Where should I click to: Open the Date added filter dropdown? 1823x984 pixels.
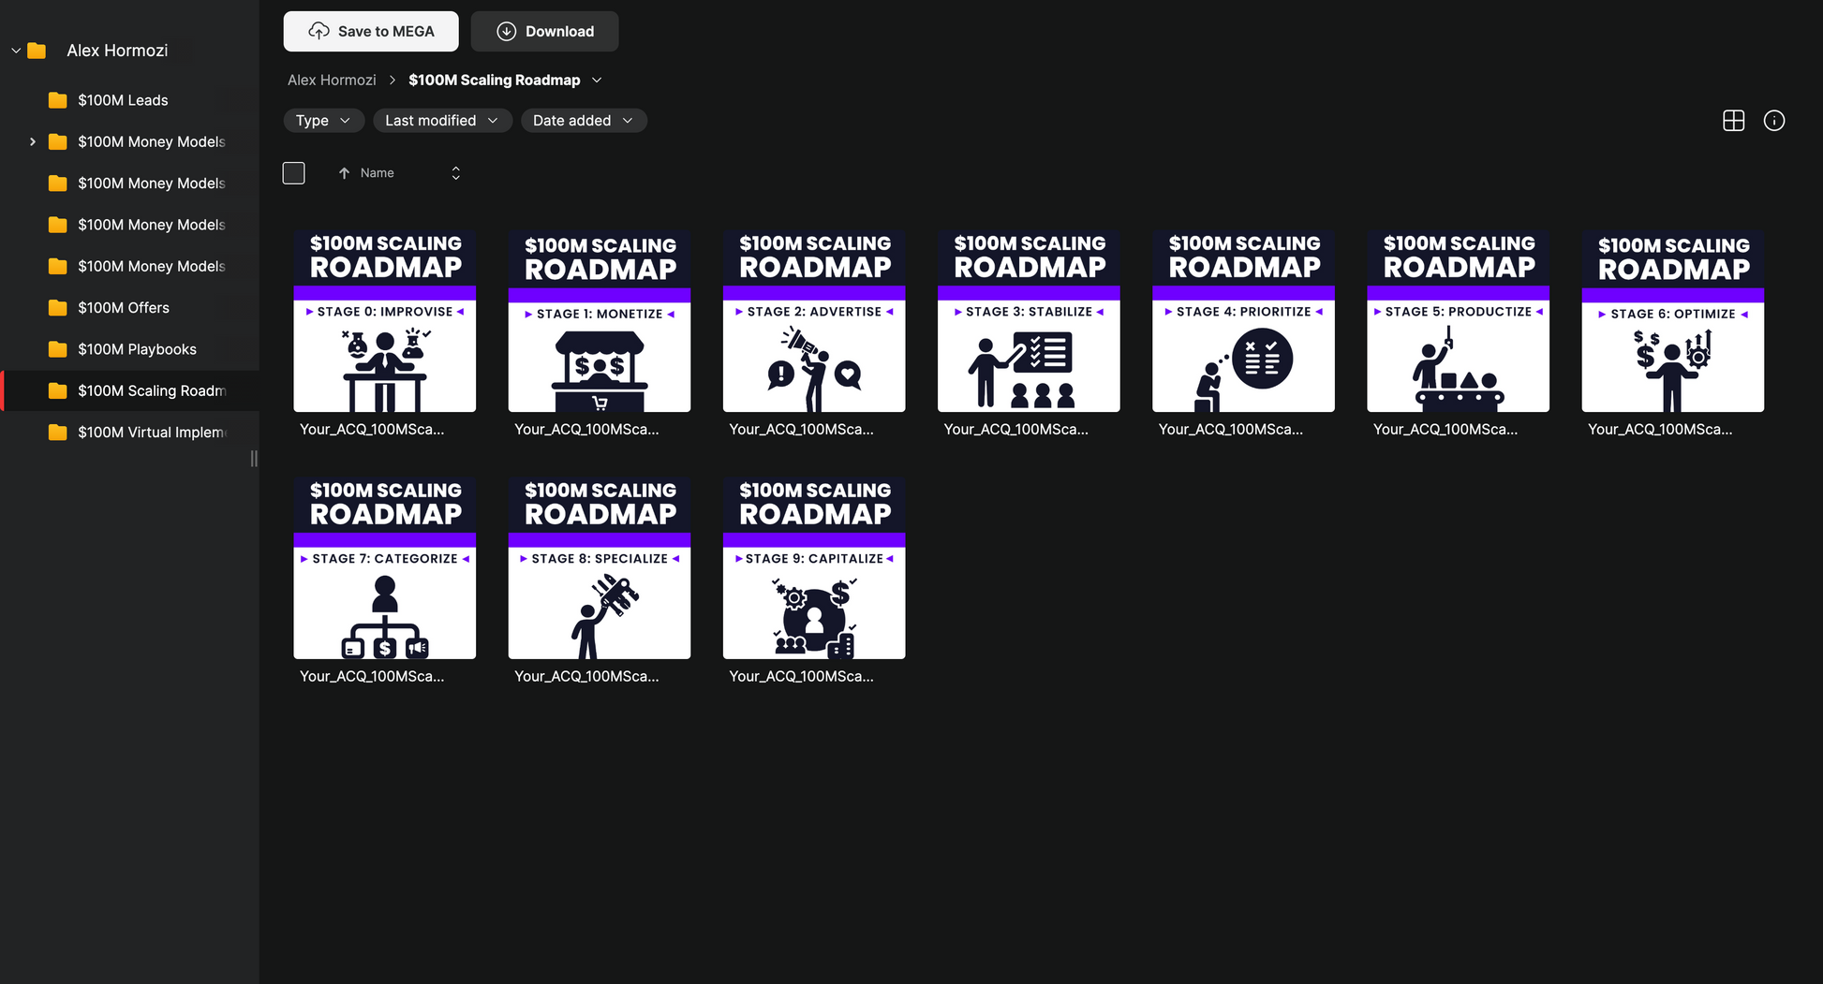tap(583, 121)
